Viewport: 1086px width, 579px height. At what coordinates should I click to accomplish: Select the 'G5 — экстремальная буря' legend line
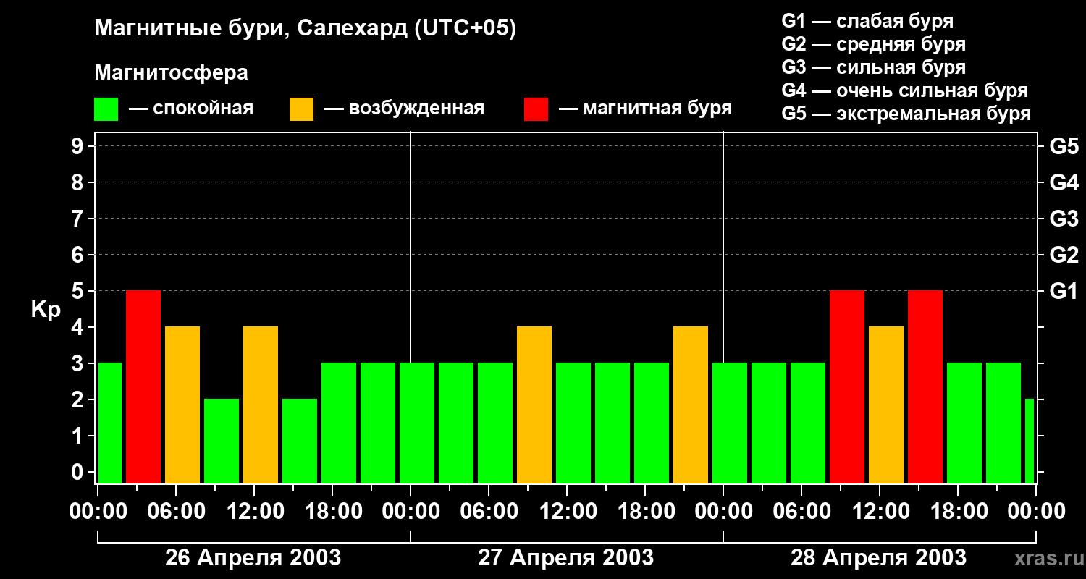click(906, 114)
